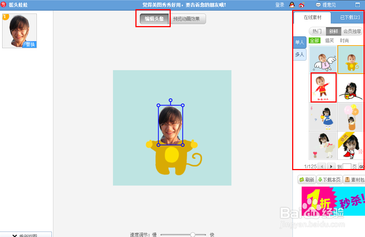Open the 素材包 material pack button
This screenshot has width=365, height=237.
pos(354,180)
